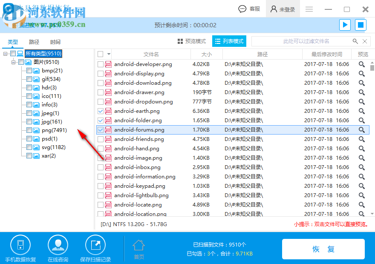
Task: Preview android-forums.png with magnifier icon
Action: tap(362, 130)
